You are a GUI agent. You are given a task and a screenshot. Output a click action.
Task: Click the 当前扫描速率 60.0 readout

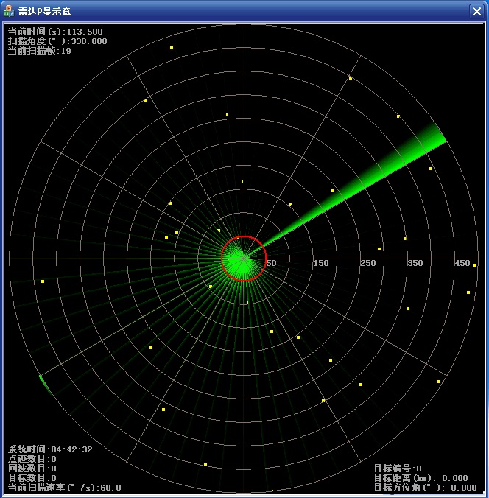pos(65,488)
